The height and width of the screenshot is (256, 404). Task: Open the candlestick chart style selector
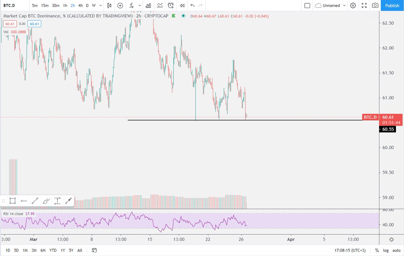pyautogui.click(x=109, y=5)
